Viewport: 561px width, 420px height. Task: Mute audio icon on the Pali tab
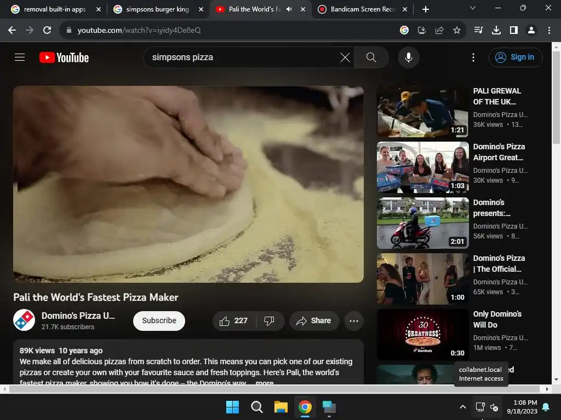(x=289, y=9)
